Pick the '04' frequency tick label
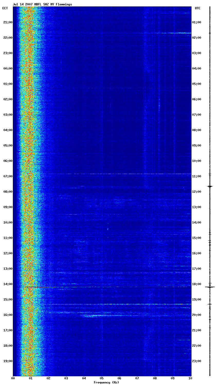Screen dimensions: 219x385 pyautogui.click(x=84, y=378)
